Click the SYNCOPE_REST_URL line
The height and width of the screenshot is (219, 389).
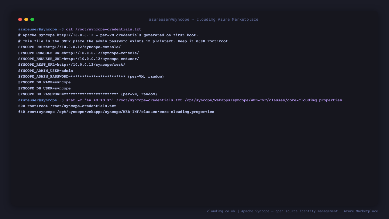click(x=72, y=65)
